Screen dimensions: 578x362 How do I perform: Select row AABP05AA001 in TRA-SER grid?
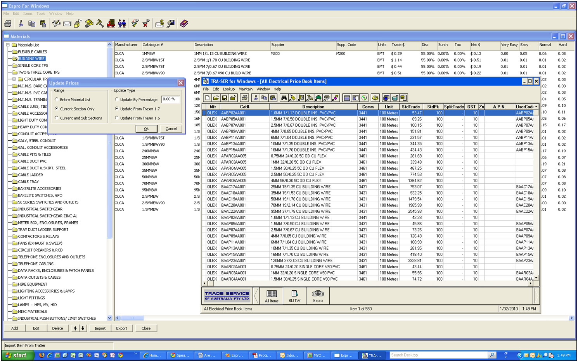[368, 119]
